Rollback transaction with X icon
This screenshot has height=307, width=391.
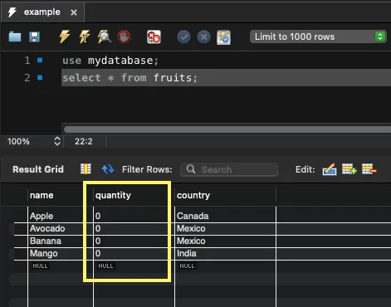(x=204, y=37)
